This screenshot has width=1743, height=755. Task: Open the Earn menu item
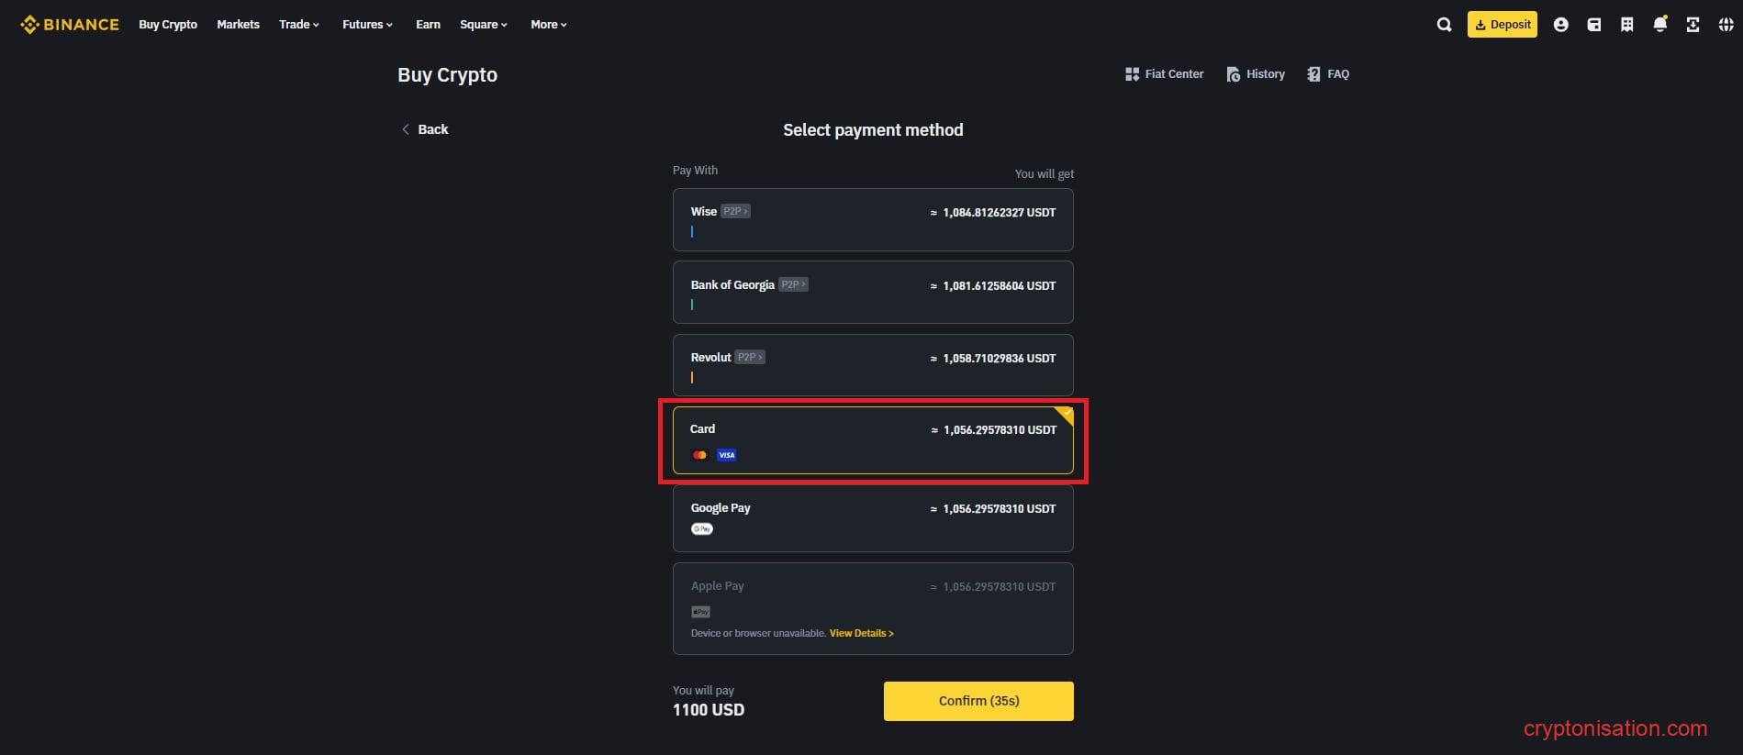coord(428,25)
